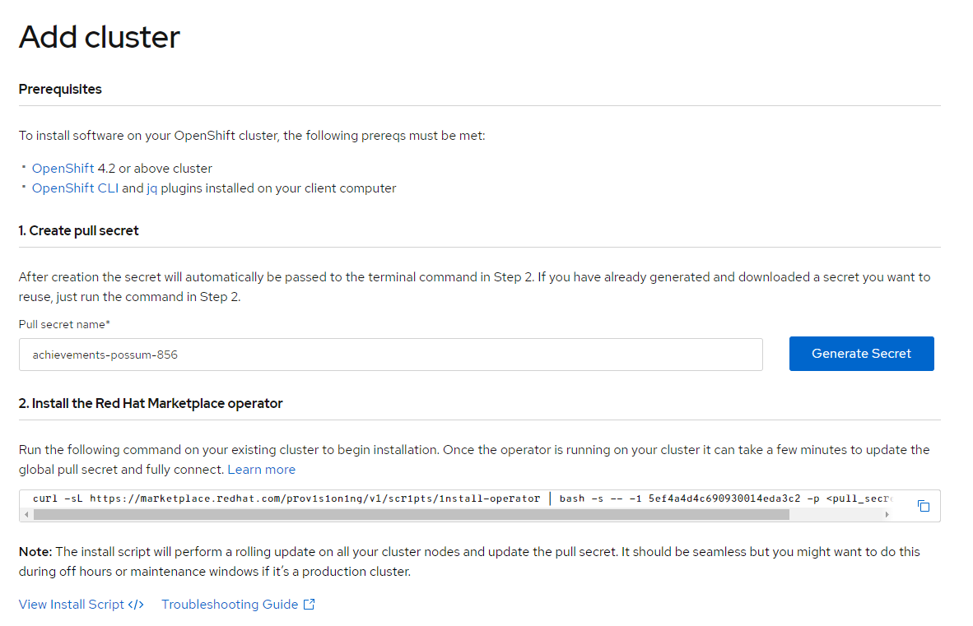Open the View Install Script link
The width and height of the screenshot is (973, 626).
tap(72, 605)
